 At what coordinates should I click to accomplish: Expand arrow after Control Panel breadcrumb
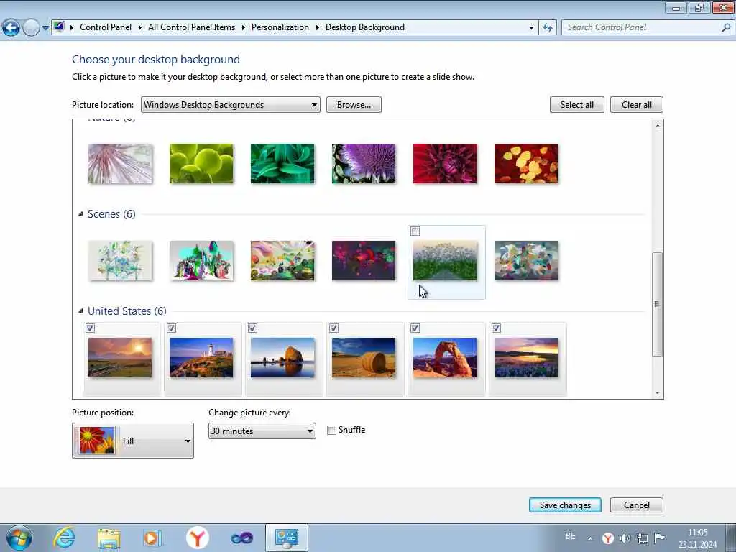(140, 28)
